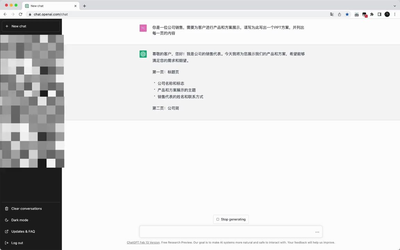The width and height of the screenshot is (400, 250).
Task: Click the ChatGPT Feb 13 Version link
Action: (x=143, y=242)
